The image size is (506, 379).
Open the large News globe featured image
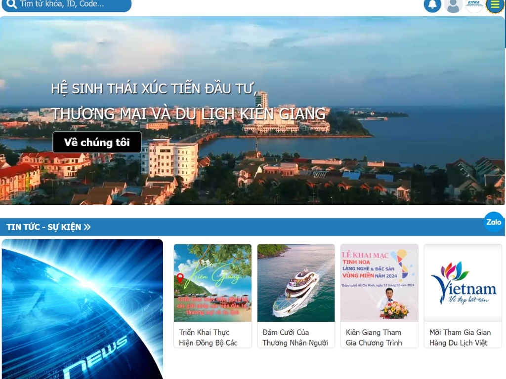pos(82,309)
